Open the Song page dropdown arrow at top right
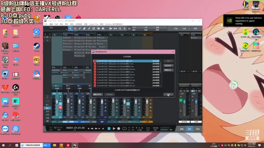 tap(189, 29)
